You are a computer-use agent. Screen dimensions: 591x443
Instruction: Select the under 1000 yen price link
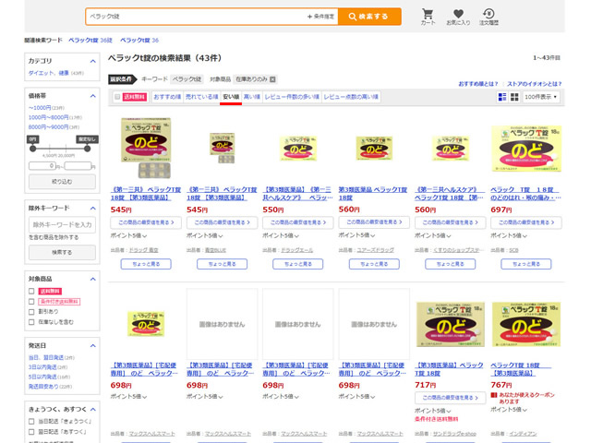40,108
